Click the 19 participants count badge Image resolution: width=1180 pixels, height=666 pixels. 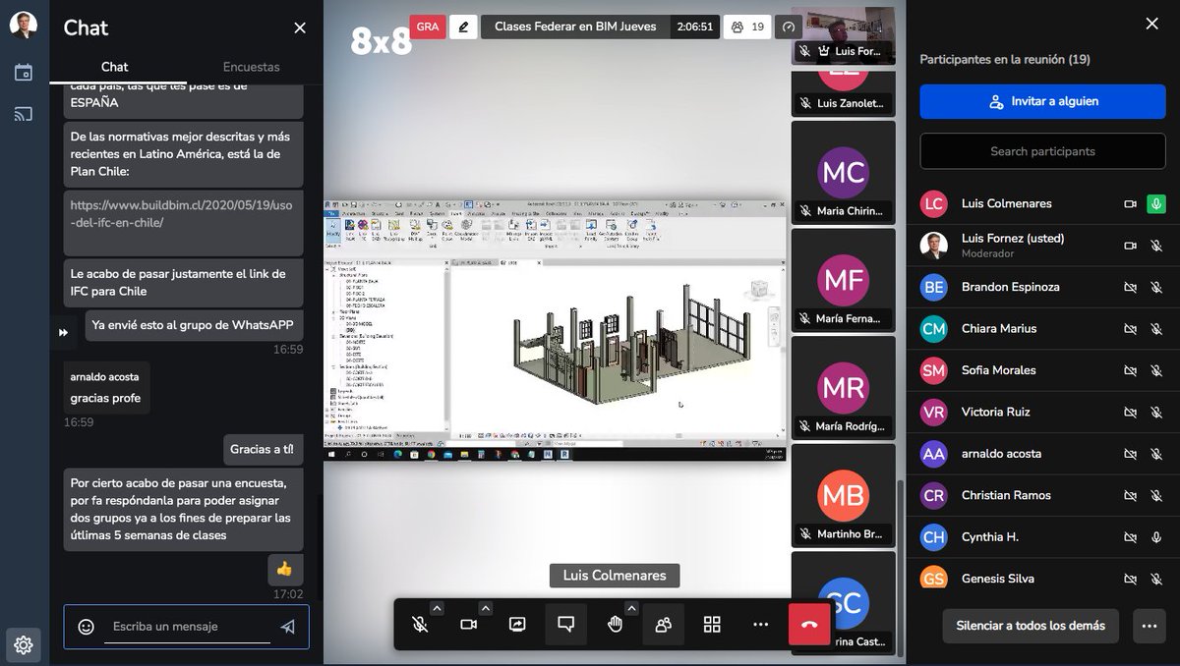pyautogui.click(x=747, y=27)
